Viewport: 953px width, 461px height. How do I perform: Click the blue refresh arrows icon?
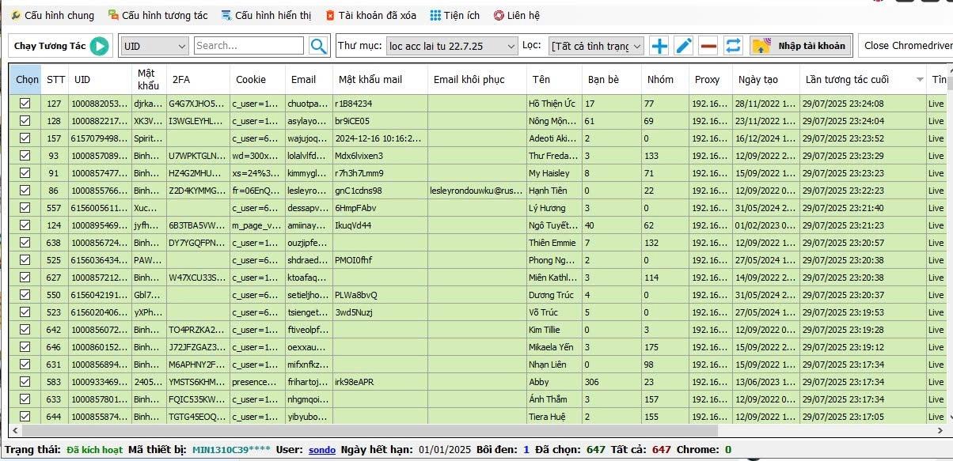point(733,46)
